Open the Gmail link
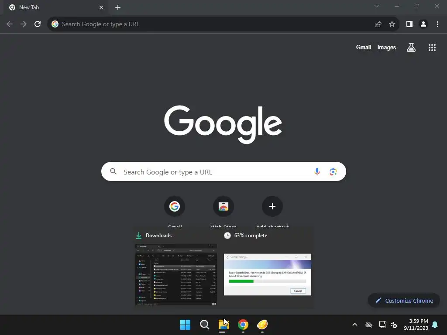This screenshot has width=447, height=335. (x=364, y=47)
